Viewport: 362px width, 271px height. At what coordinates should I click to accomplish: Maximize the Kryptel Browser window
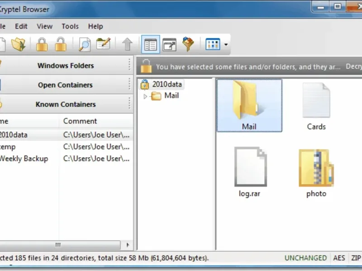[x=337, y=6]
